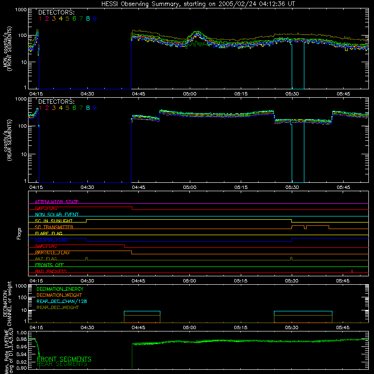Click the SC_TRANSMITTER flag label

coord(54,227)
